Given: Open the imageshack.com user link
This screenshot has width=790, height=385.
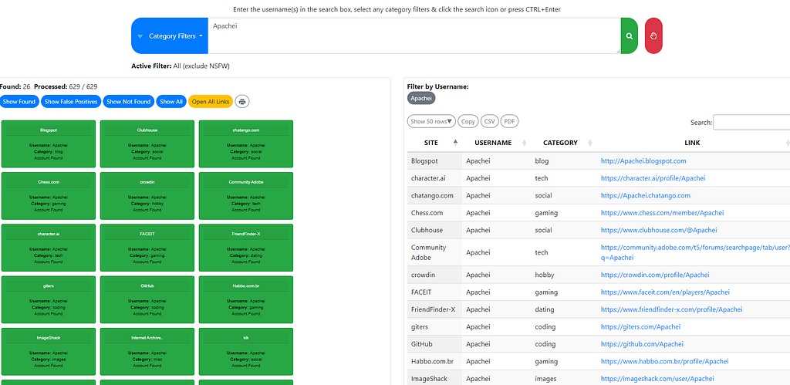Looking at the screenshot, I should (x=657, y=379).
